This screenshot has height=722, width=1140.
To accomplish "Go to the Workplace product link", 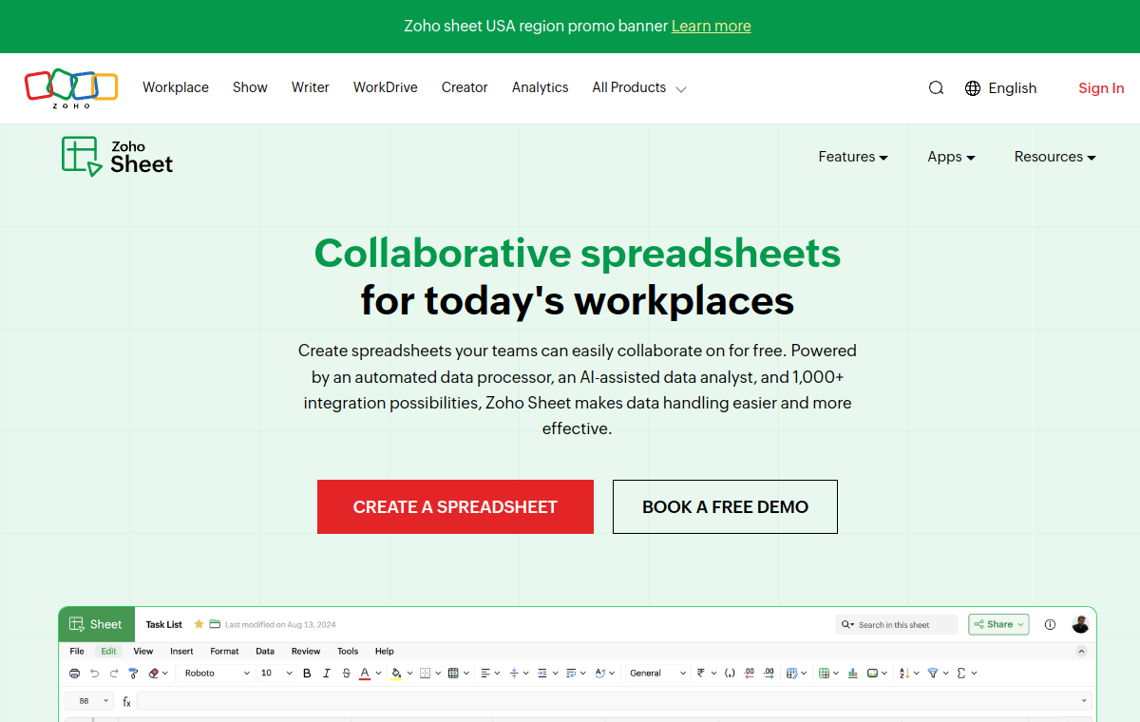I will [176, 87].
